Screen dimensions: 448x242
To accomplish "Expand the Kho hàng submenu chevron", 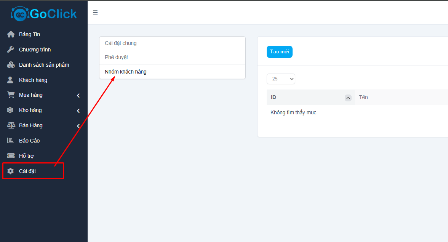I will coord(78,111).
